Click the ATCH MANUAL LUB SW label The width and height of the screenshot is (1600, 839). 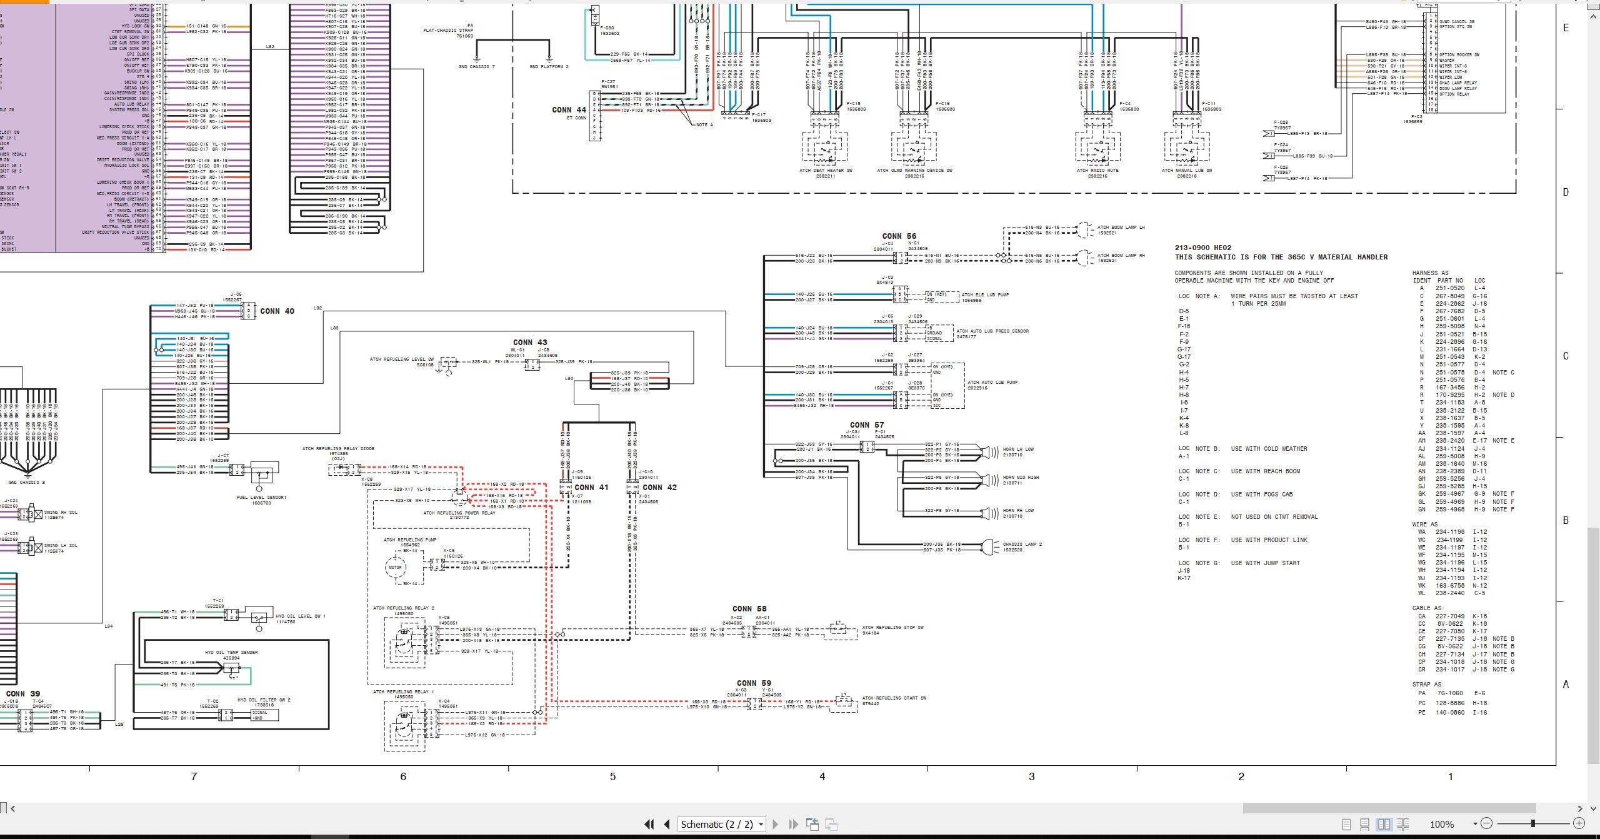pyautogui.click(x=1187, y=170)
